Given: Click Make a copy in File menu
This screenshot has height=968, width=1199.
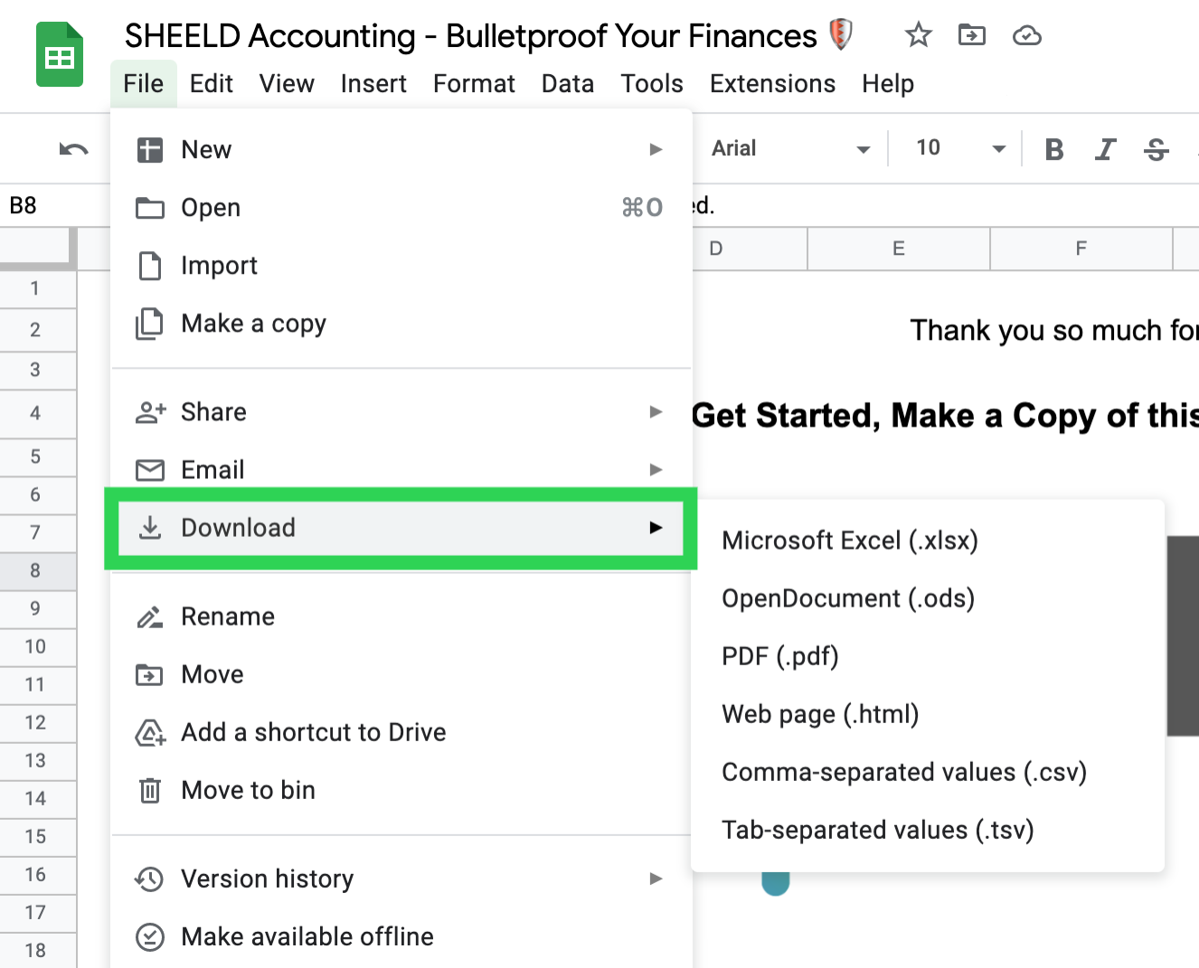Looking at the screenshot, I should pos(253,324).
